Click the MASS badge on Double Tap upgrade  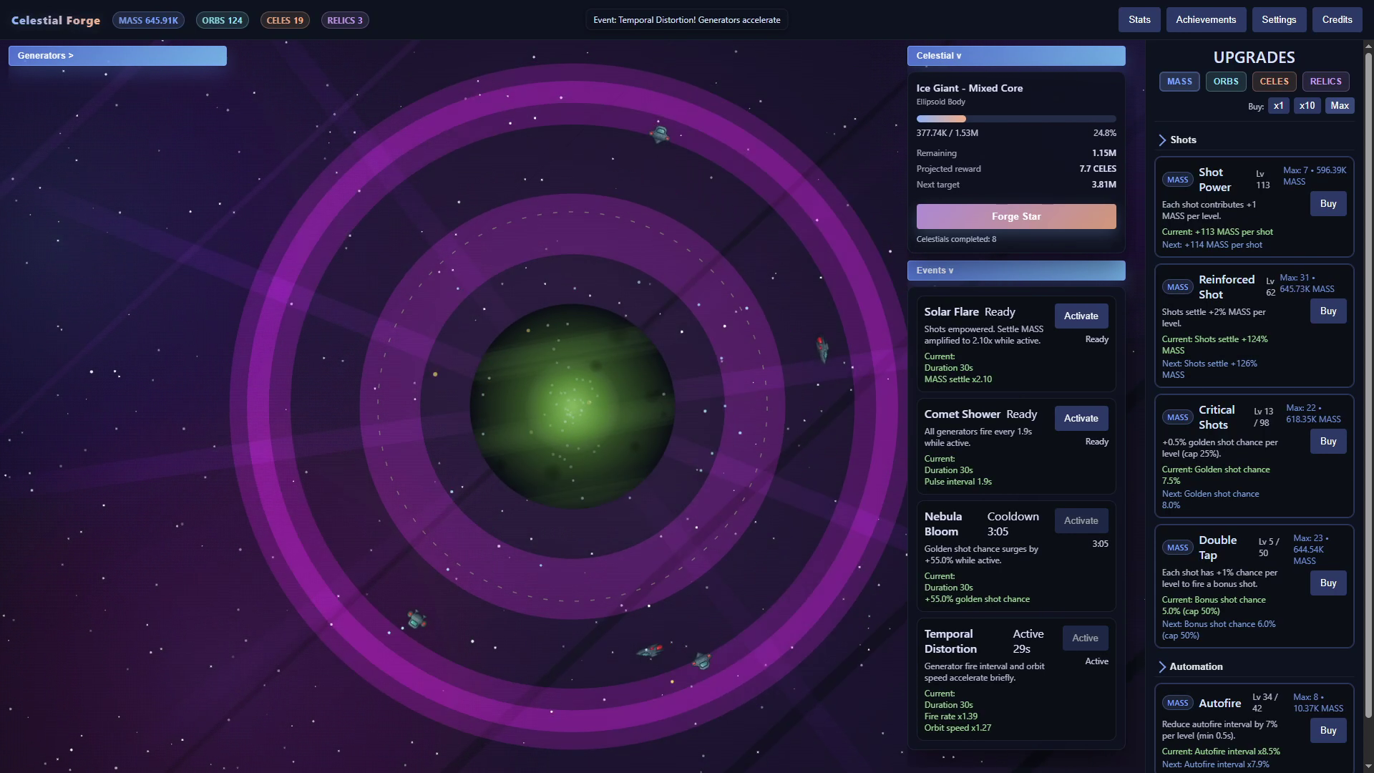click(x=1177, y=548)
